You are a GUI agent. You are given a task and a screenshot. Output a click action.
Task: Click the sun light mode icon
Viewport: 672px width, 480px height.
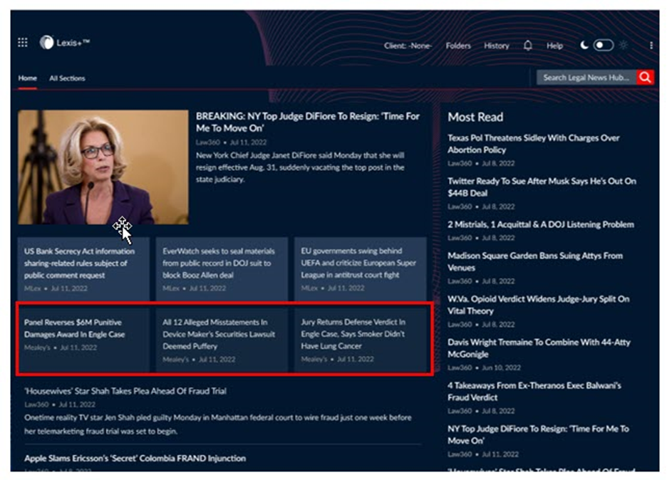click(624, 45)
